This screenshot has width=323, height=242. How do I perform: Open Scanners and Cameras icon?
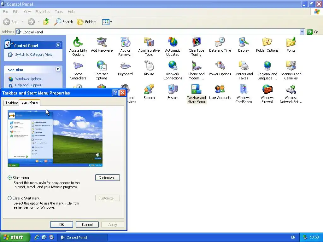pyautogui.click(x=291, y=70)
